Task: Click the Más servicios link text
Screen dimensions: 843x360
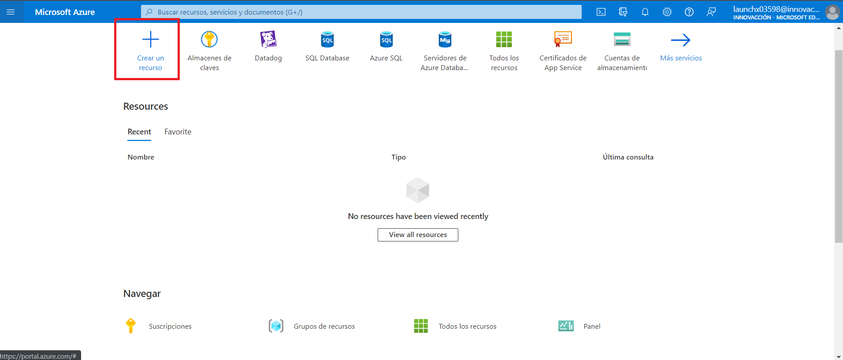Action: [x=681, y=58]
